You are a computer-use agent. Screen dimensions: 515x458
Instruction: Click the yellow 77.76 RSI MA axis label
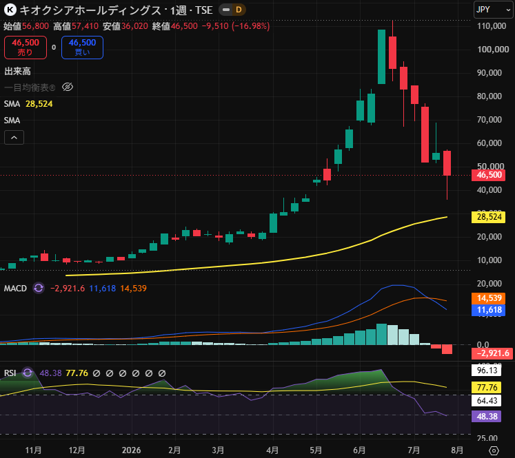(x=487, y=388)
